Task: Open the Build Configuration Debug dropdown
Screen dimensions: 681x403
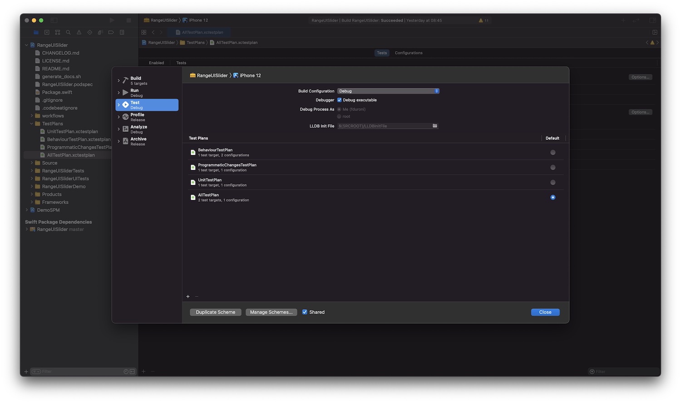Action: 388,91
